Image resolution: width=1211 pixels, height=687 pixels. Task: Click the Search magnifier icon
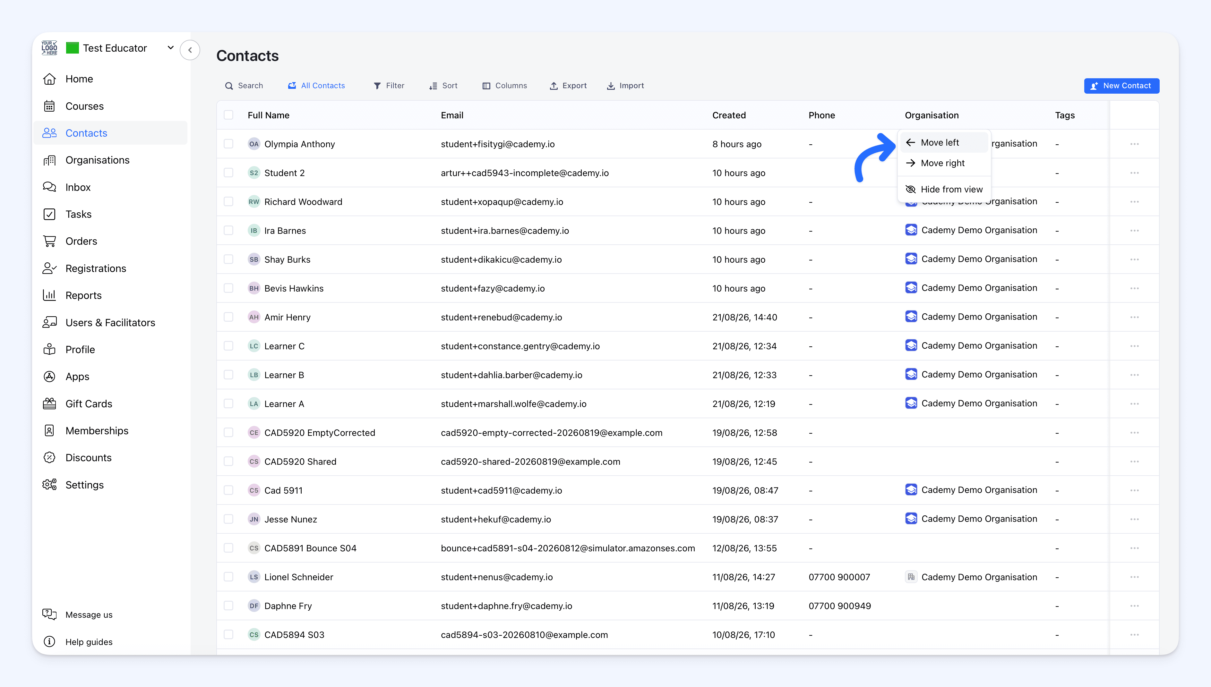229,86
